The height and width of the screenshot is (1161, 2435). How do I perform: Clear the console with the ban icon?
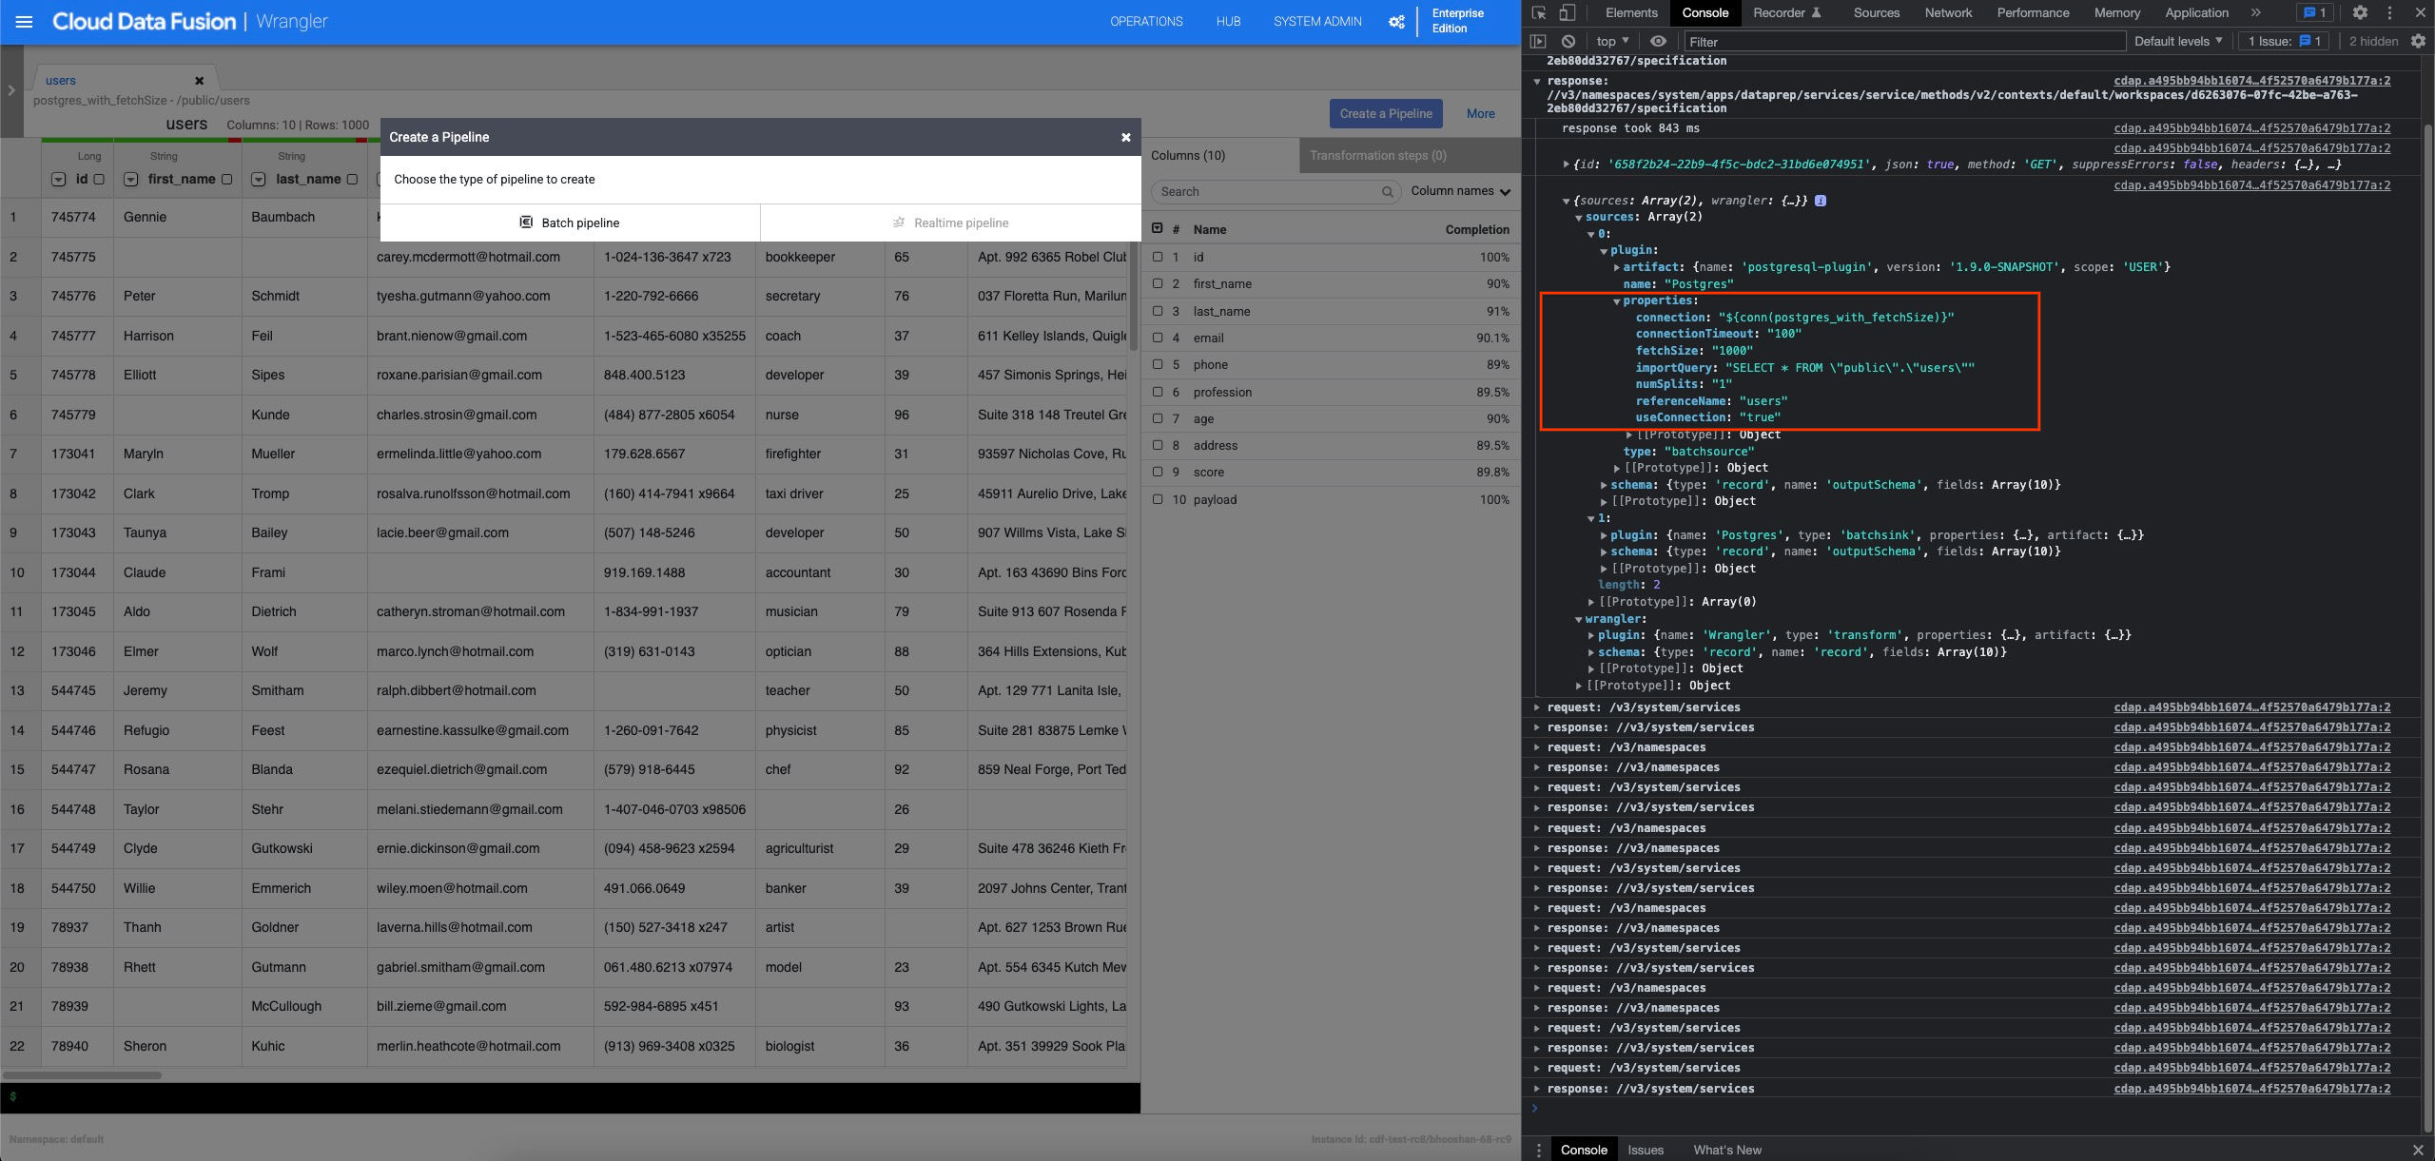(x=1568, y=41)
